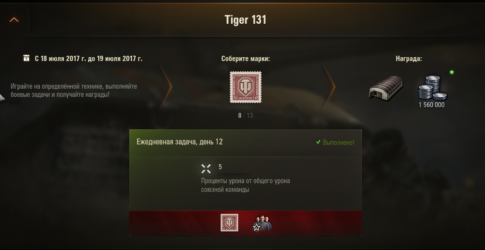Open the Ежедневная задача, день 12 header
The width and height of the screenshot is (485, 250).
pyautogui.click(x=180, y=141)
